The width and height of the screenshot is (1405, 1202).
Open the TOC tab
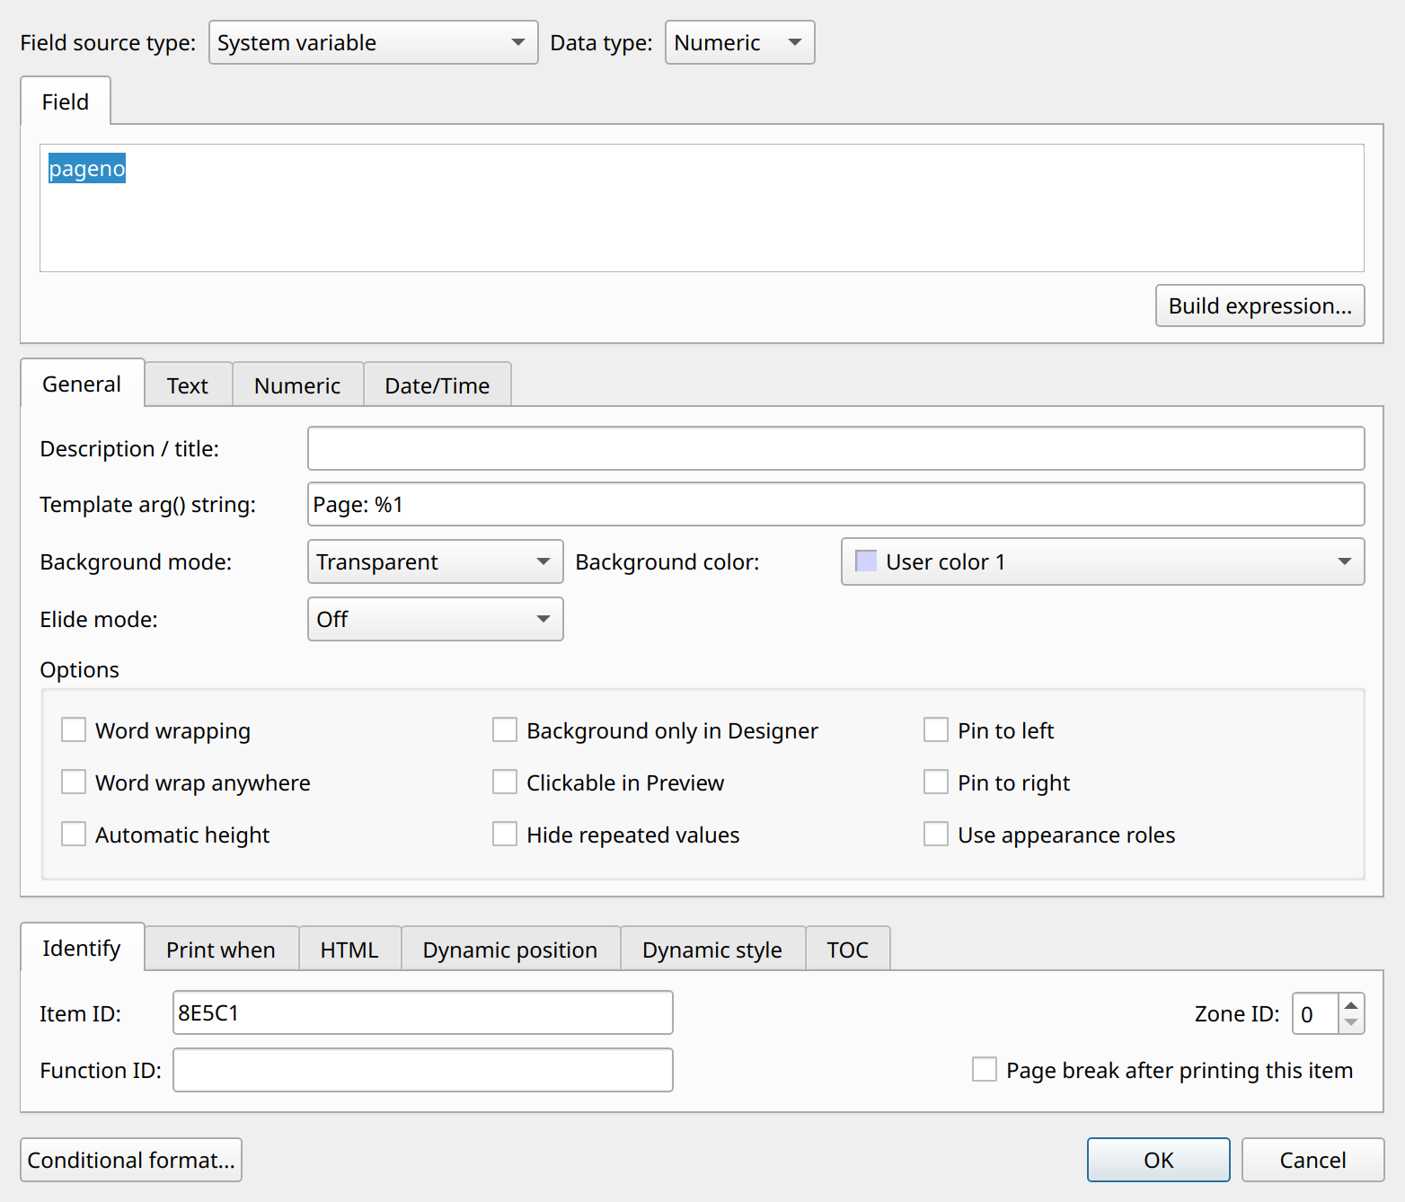(x=848, y=950)
